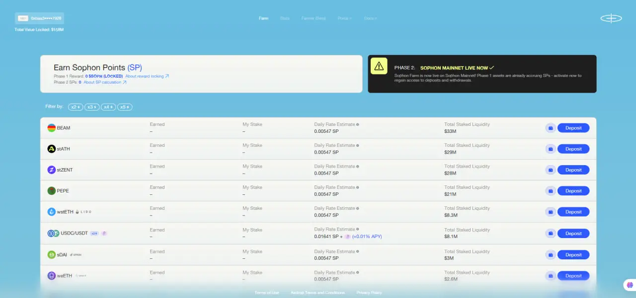
Task: Deposit into the stATH pool
Action: [x=573, y=149]
